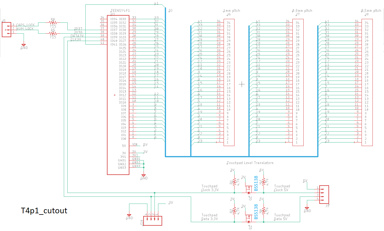
Task: Click the crosshair cursor between J6 and J7
Action: click(x=242, y=84)
